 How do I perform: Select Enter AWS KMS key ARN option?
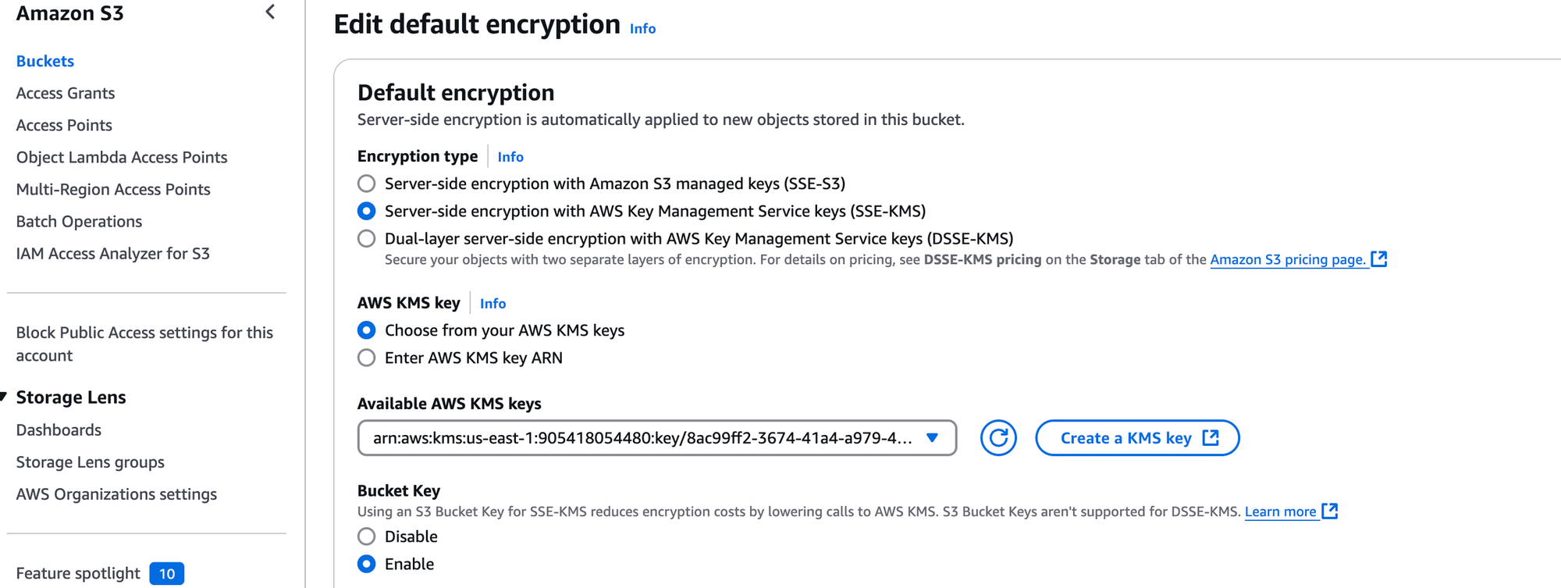pos(366,358)
